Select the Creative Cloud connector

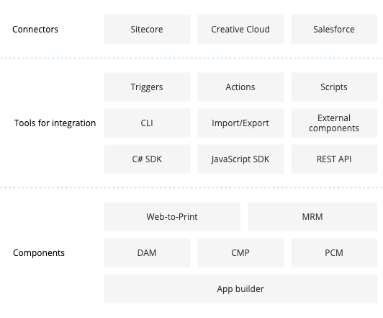pos(240,30)
